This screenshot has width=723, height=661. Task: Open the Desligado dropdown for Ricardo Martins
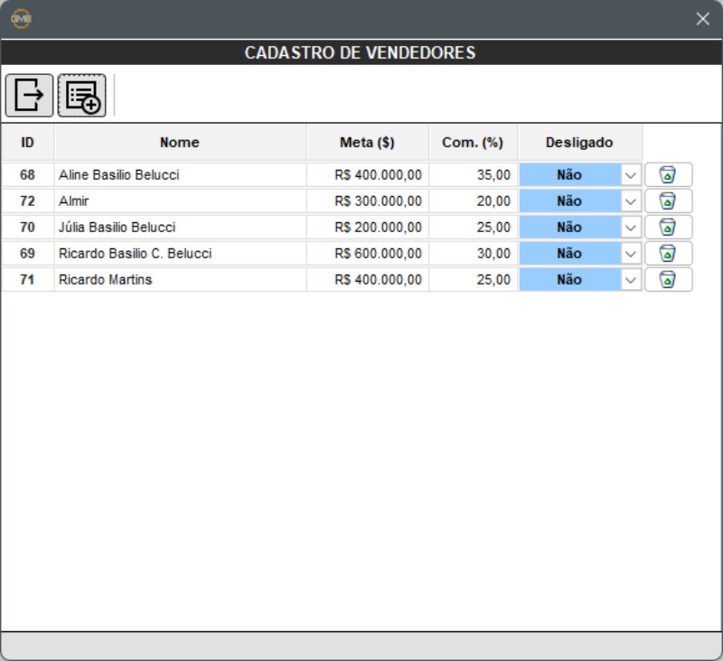630,280
